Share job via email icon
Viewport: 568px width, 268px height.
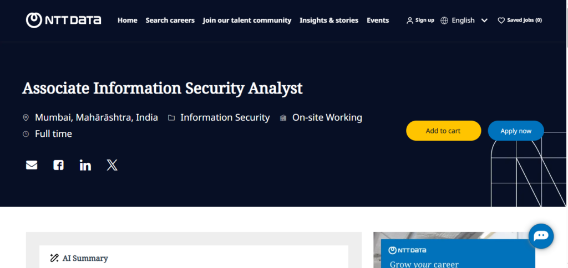click(32, 165)
